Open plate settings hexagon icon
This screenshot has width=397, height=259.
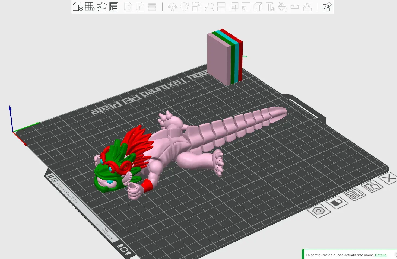pyautogui.click(x=319, y=211)
